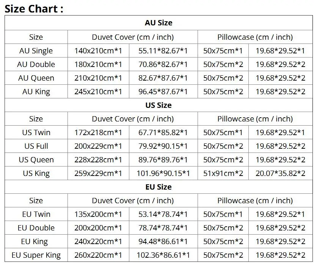Select the EU Twin size cell
This screenshot has height=263, width=314.
click(x=36, y=214)
